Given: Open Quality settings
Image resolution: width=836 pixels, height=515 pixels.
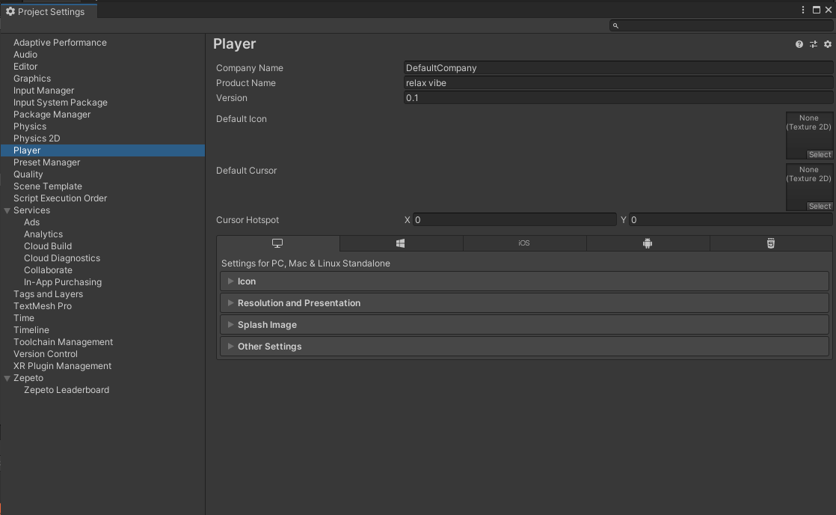Looking at the screenshot, I should coord(28,174).
